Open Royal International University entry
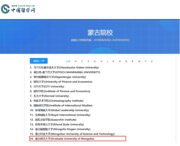 click(60, 115)
